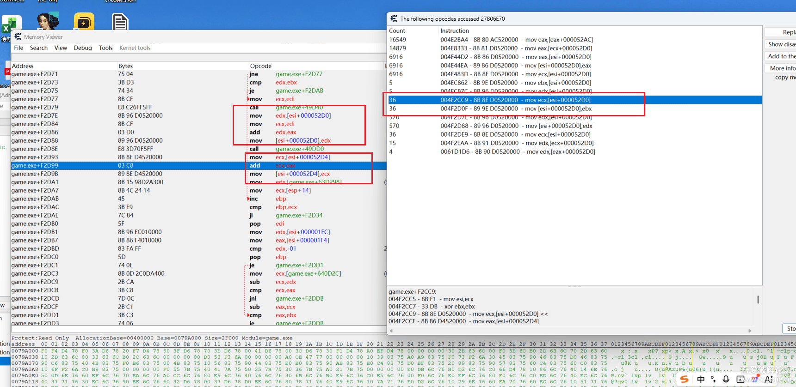Select opcode entry 004E44D2
The image size is (796, 387).
coord(574,57)
